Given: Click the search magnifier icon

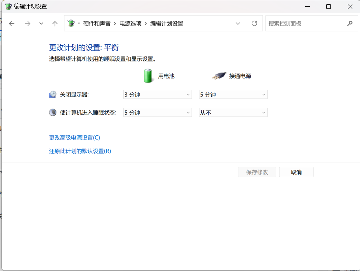Looking at the screenshot, I should tap(350, 23).
